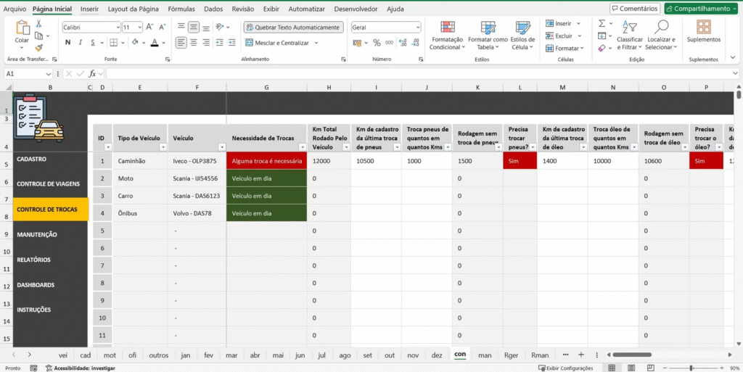The height and width of the screenshot is (372, 743).
Task: Toggle italic formatting
Action: click(80, 43)
